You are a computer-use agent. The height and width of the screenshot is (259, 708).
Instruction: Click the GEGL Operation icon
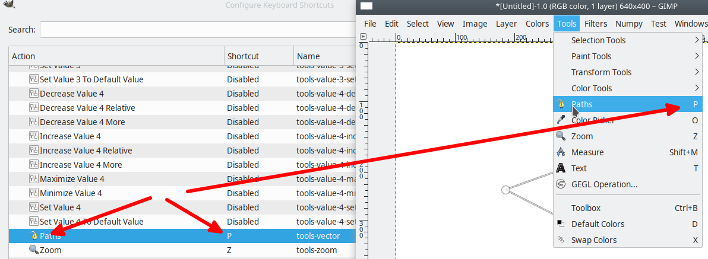[560, 184]
